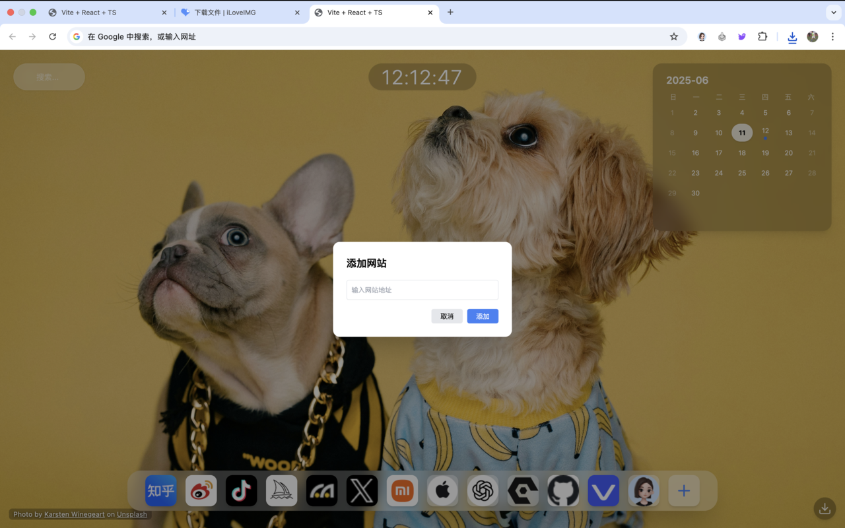Viewport: 845px width, 528px height.
Task: Open the X (Twitter) dock shortcut
Action: (x=362, y=490)
